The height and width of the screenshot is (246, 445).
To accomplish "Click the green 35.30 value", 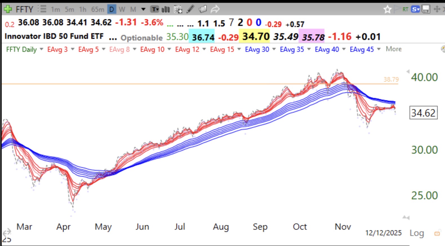I will tap(177, 37).
